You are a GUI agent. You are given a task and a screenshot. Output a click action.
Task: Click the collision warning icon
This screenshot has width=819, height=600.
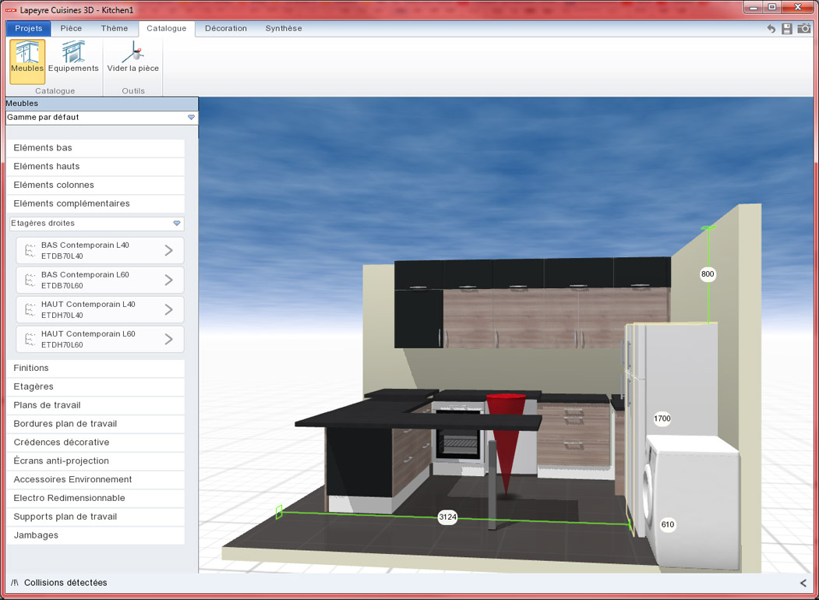(x=15, y=582)
